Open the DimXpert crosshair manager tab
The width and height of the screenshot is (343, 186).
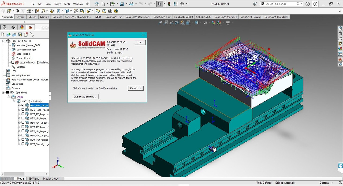(x=13, y=27)
